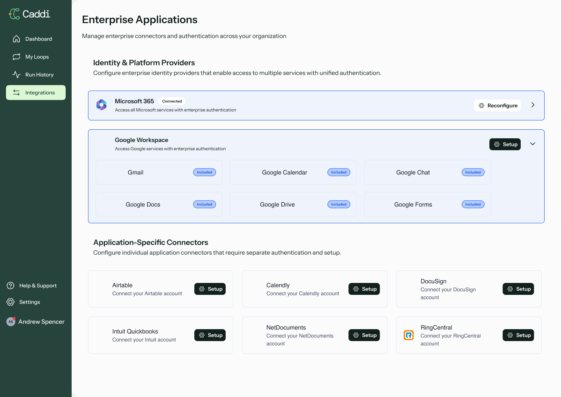Click Setup for Calendly

pos(364,289)
